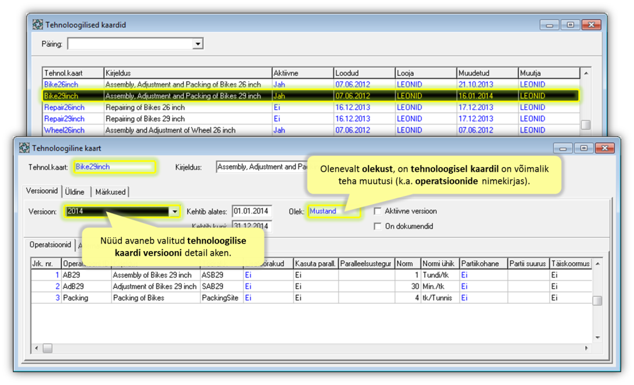
Task: Sort by the Tehnol.kaart column header
Action: pyautogui.click(x=73, y=73)
